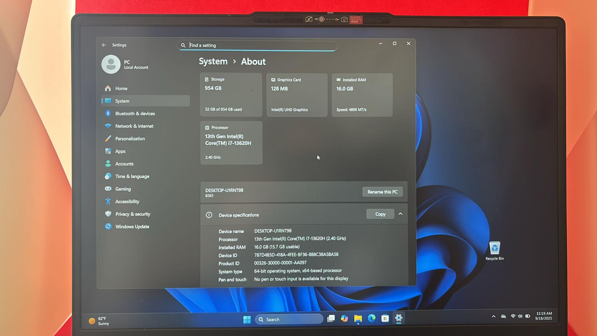This screenshot has height=336, width=597.
Task: Click the taskbar Search box
Action: click(x=289, y=319)
